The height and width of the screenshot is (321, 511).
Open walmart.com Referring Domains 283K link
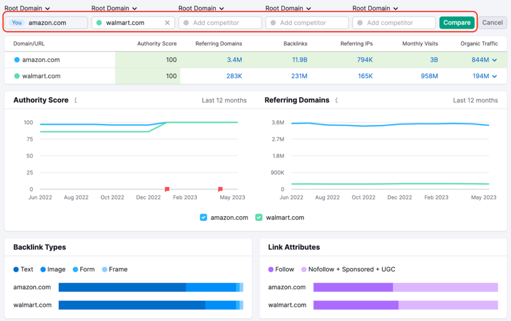click(235, 76)
